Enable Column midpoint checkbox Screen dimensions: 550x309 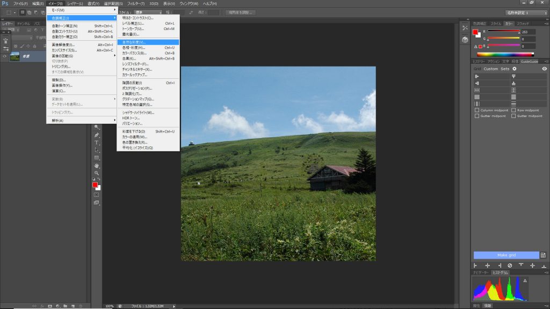(477, 110)
